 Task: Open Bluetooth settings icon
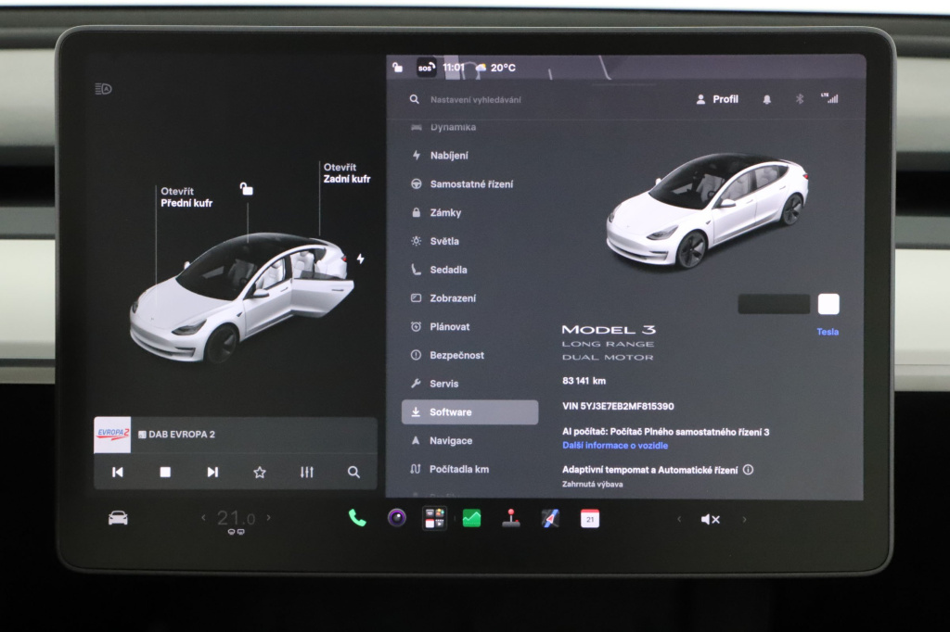tap(799, 98)
